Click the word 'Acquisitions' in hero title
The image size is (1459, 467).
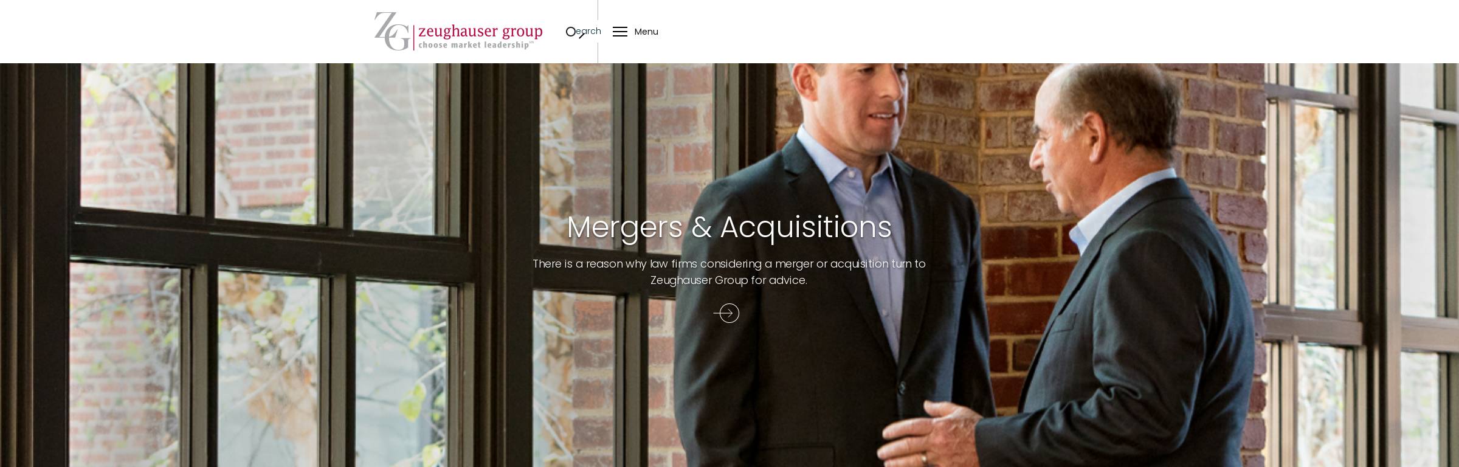coord(805,227)
